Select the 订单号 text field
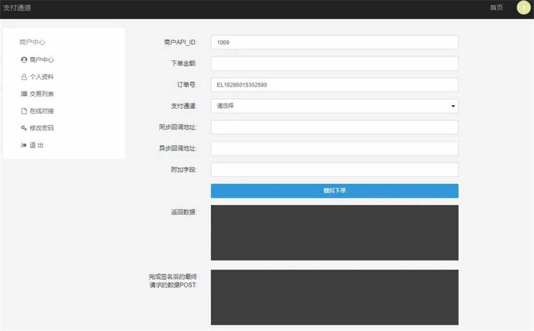 334,85
